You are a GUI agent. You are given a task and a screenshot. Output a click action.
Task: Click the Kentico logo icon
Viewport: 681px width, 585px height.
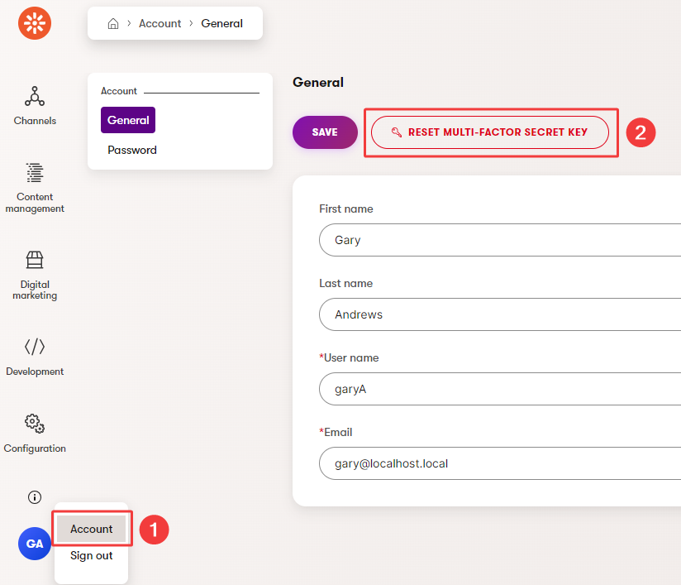[35, 23]
